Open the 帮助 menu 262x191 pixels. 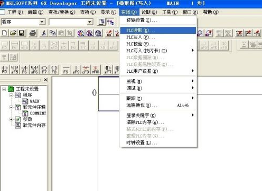click(211, 12)
